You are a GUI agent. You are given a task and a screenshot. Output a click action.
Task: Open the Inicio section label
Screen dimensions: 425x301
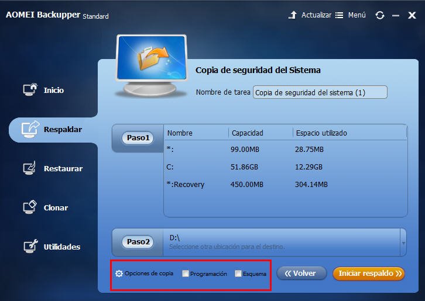(54, 90)
